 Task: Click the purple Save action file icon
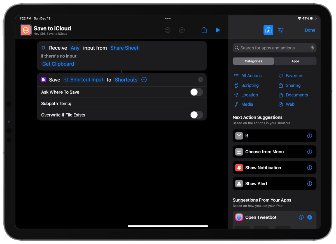click(x=43, y=80)
